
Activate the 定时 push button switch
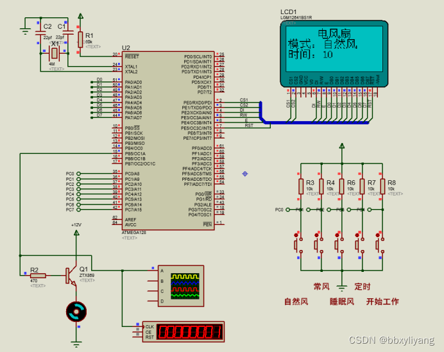pos(359,244)
